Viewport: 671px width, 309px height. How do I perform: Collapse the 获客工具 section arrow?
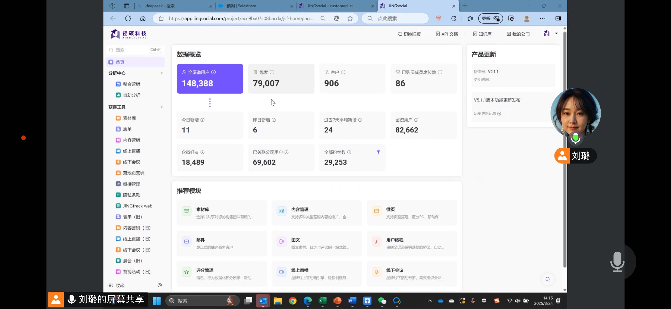point(162,107)
